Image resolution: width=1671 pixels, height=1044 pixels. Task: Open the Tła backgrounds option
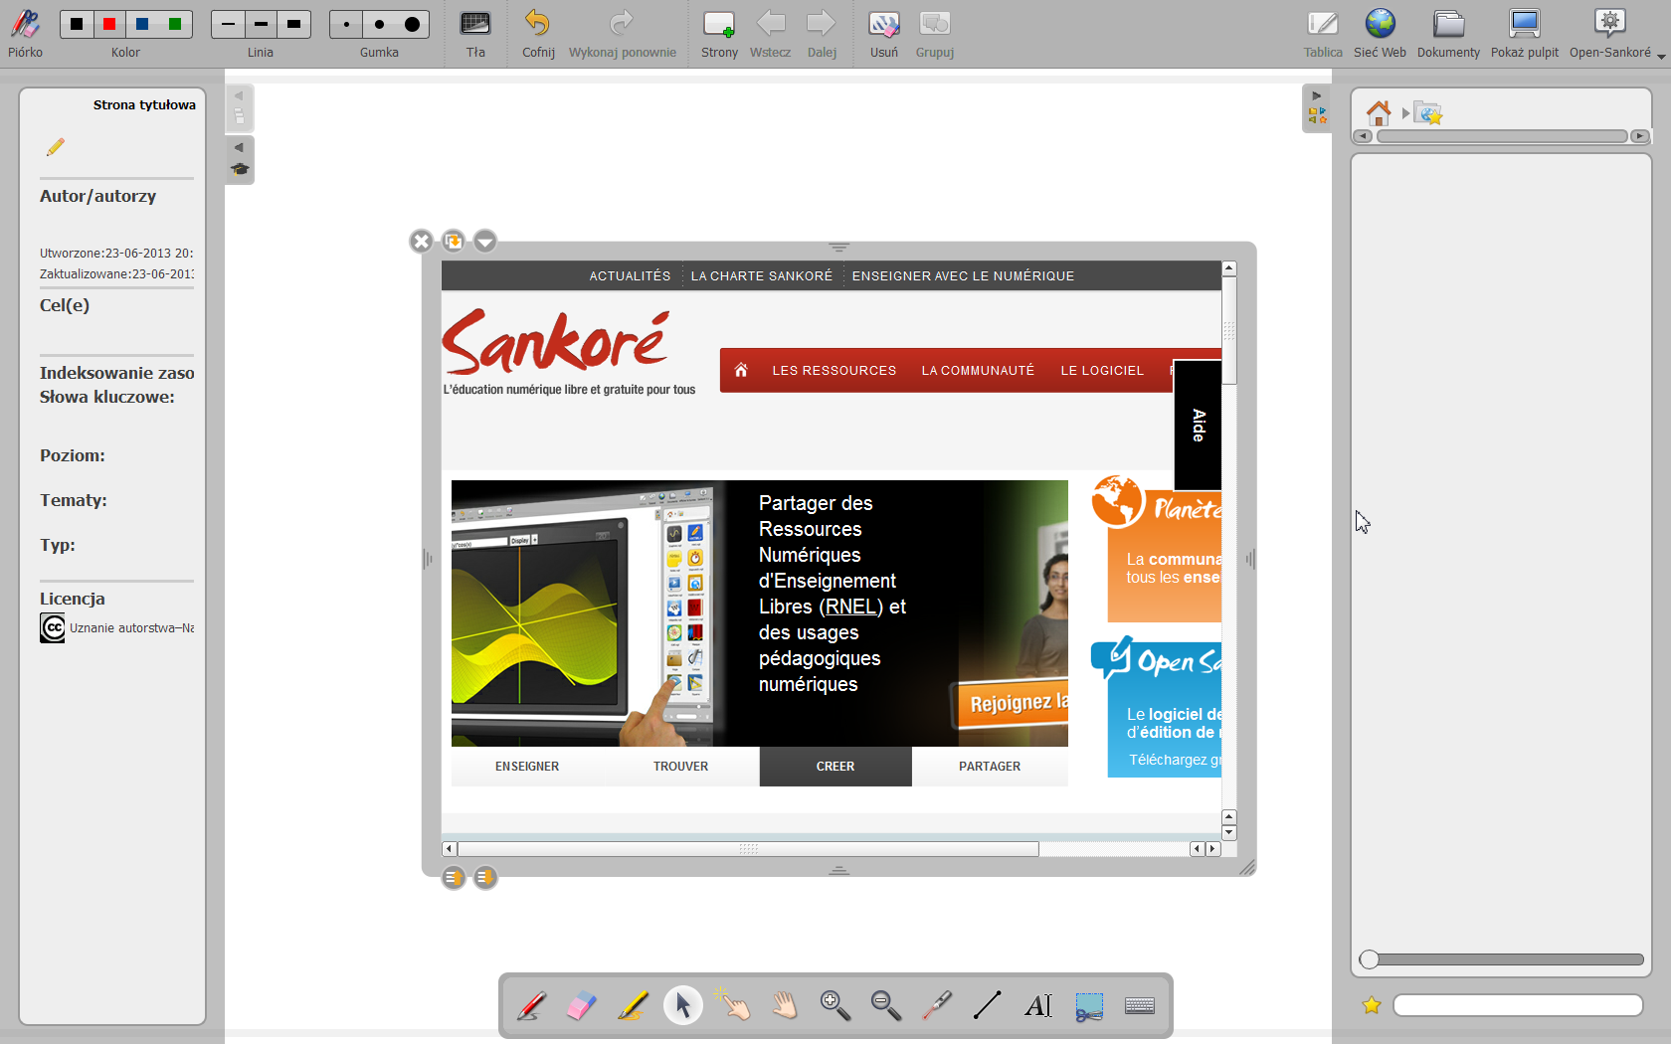[x=475, y=33]
